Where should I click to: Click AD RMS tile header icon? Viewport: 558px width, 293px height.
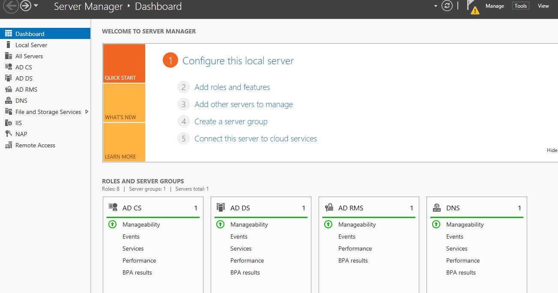[329, 208]
